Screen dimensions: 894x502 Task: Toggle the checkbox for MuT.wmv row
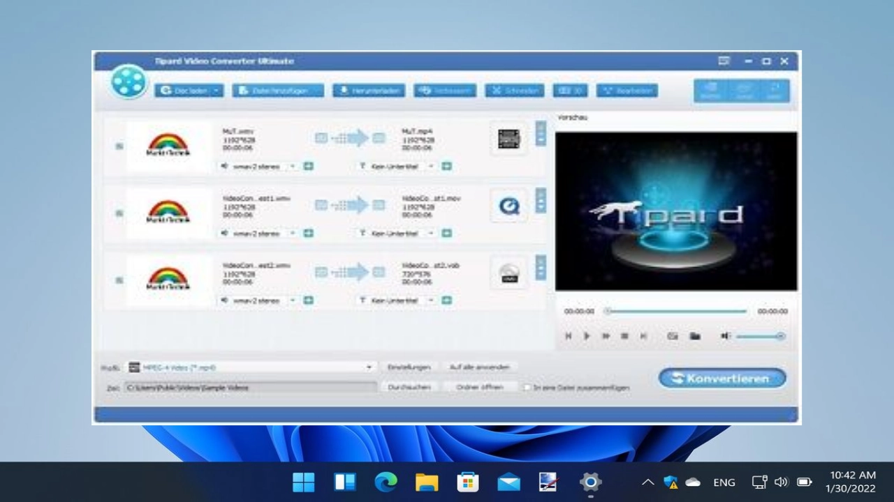click(119, 146)
